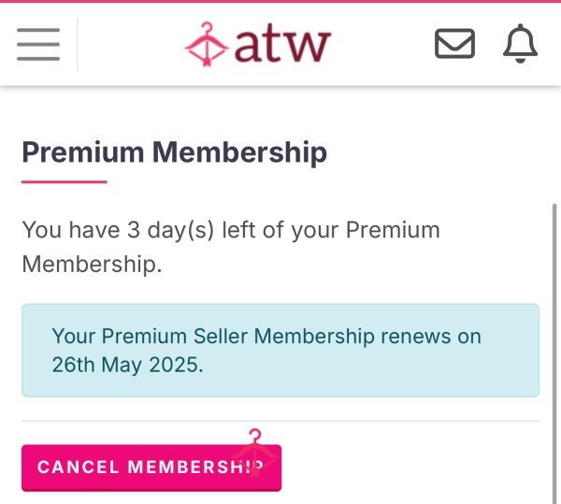
Task: Click the horizontal divider above Cancel Membership
Action: [x=280, y=421]
